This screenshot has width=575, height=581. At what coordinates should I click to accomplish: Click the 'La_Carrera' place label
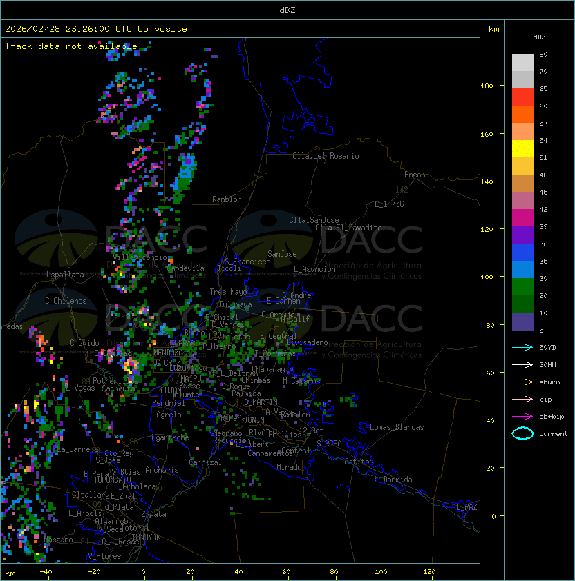[x=77, y=449]
